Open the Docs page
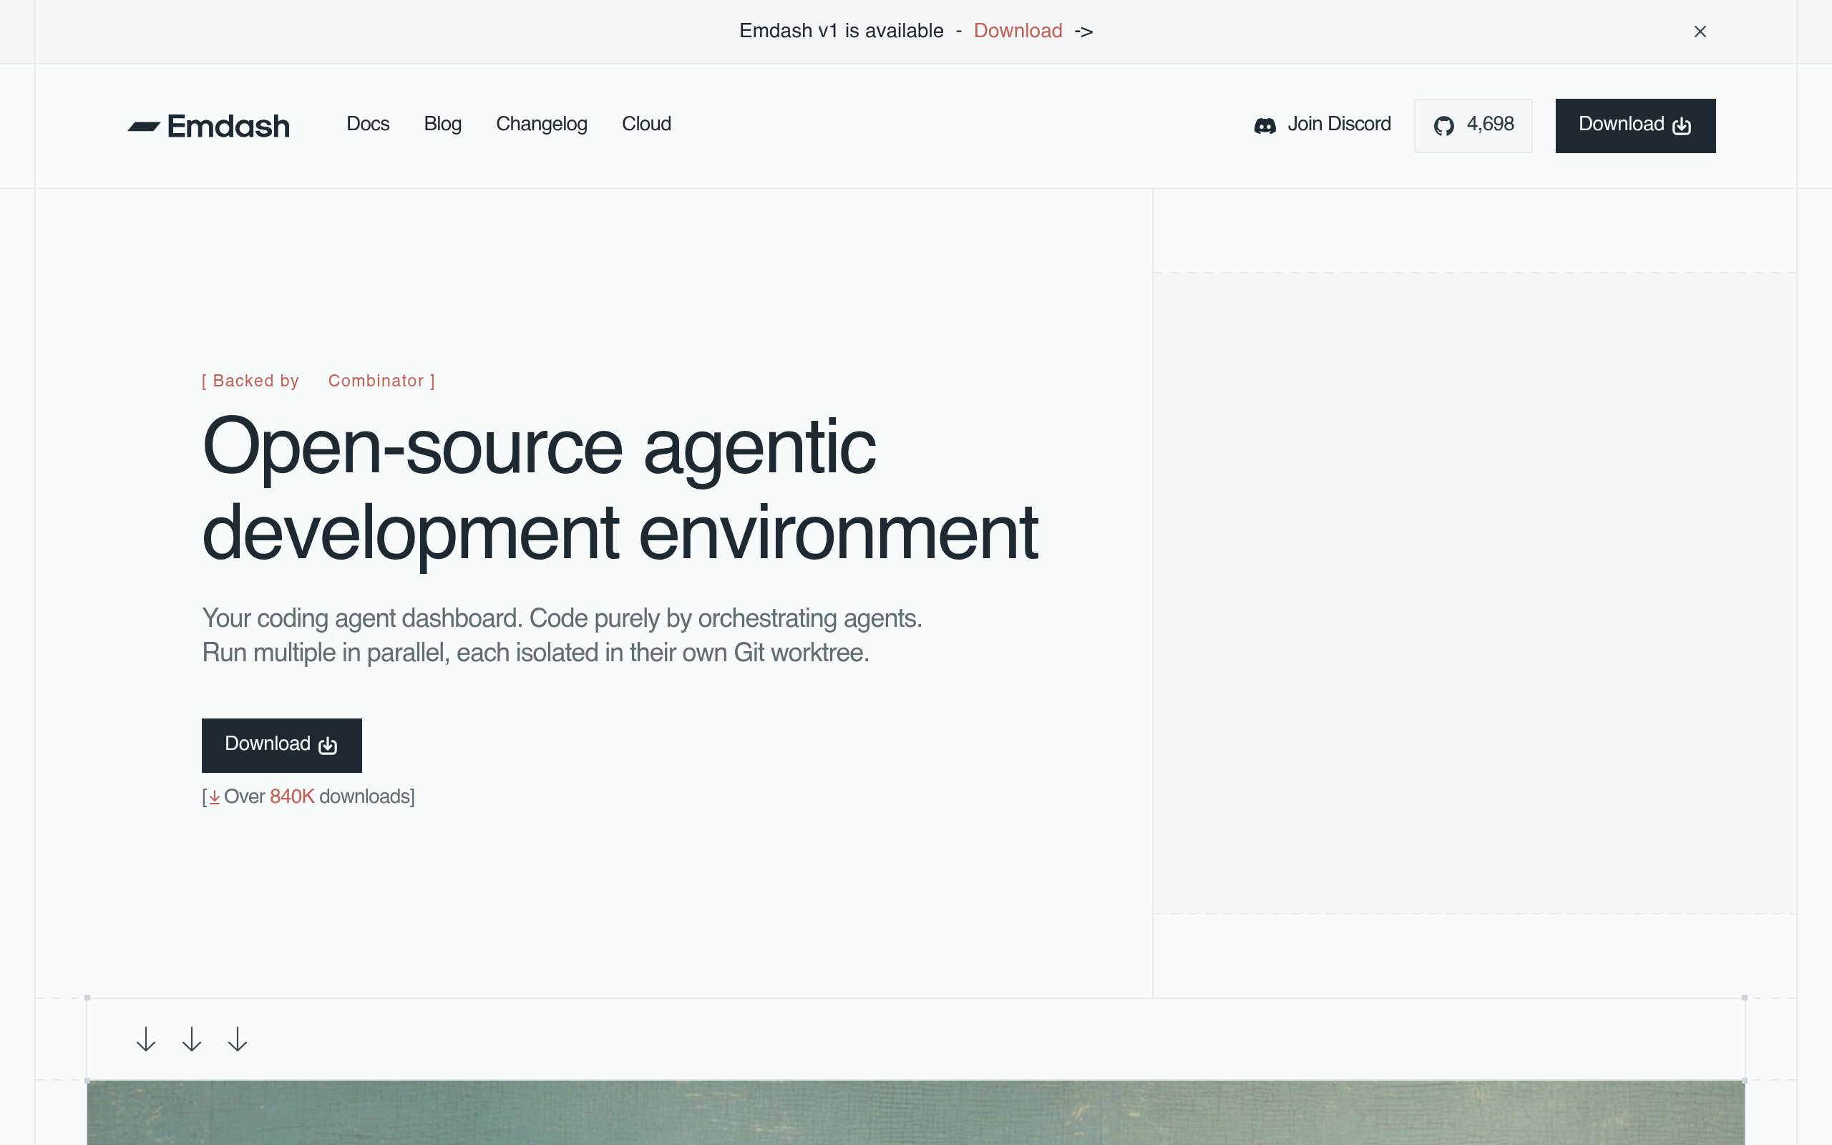Viewport: 1832px width, 1145px height. pos(368,125)
